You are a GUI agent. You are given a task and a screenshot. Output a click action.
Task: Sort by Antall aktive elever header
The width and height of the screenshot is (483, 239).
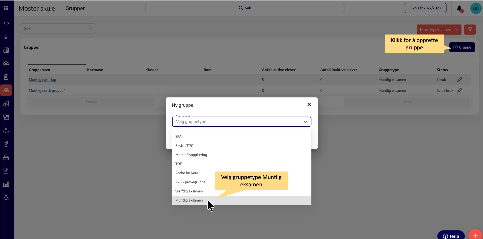279,70
